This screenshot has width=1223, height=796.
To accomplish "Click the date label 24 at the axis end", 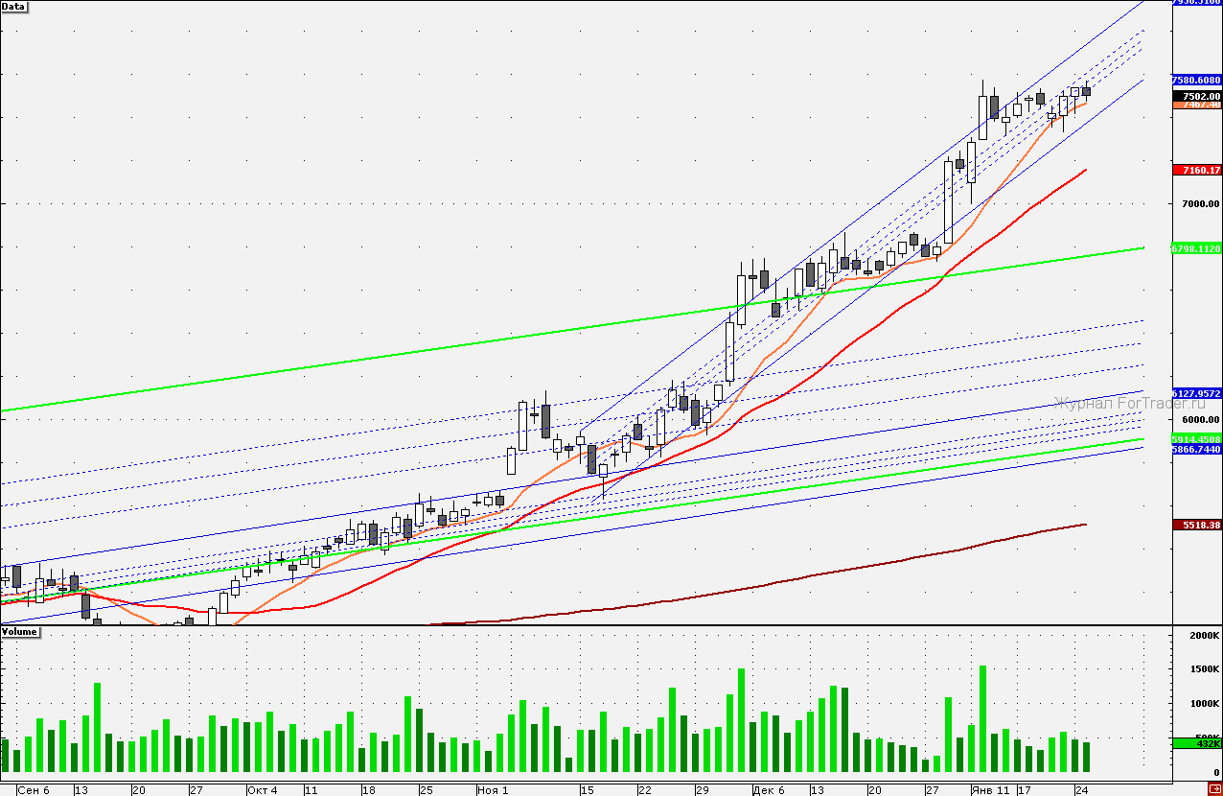I will 1080,790.
